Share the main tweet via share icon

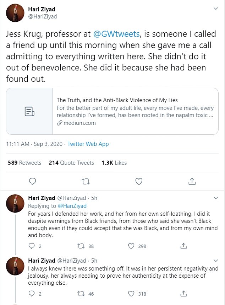(x=192, y=181)
